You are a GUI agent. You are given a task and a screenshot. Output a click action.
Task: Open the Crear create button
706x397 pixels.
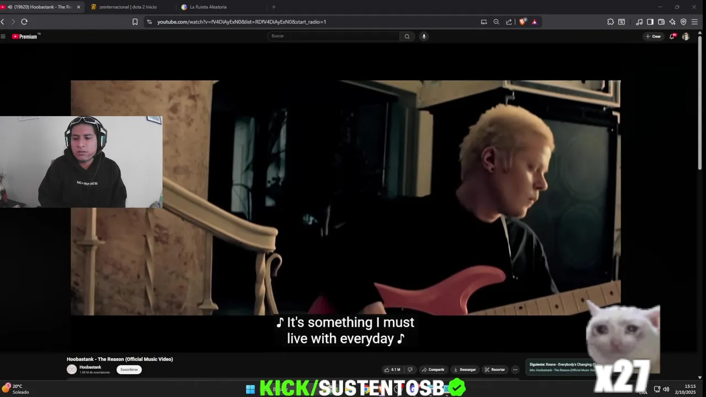coord(653,36)
